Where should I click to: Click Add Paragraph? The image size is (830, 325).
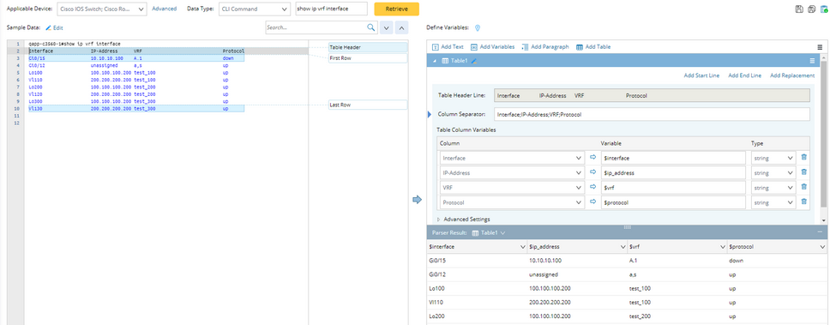coord(545,46)
